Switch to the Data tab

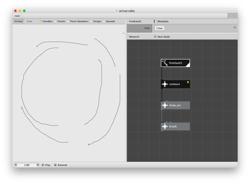pyautogui.click(x=30, y=21)
